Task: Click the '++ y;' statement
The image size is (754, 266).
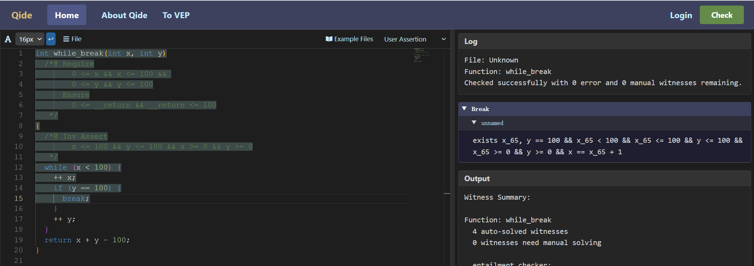Action: [64, 219]
